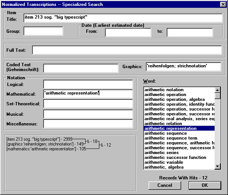This screenshot has height=195, width=228.
Task: Select 'arithmetic relation' in Word list
Action: tap(163, 124)
